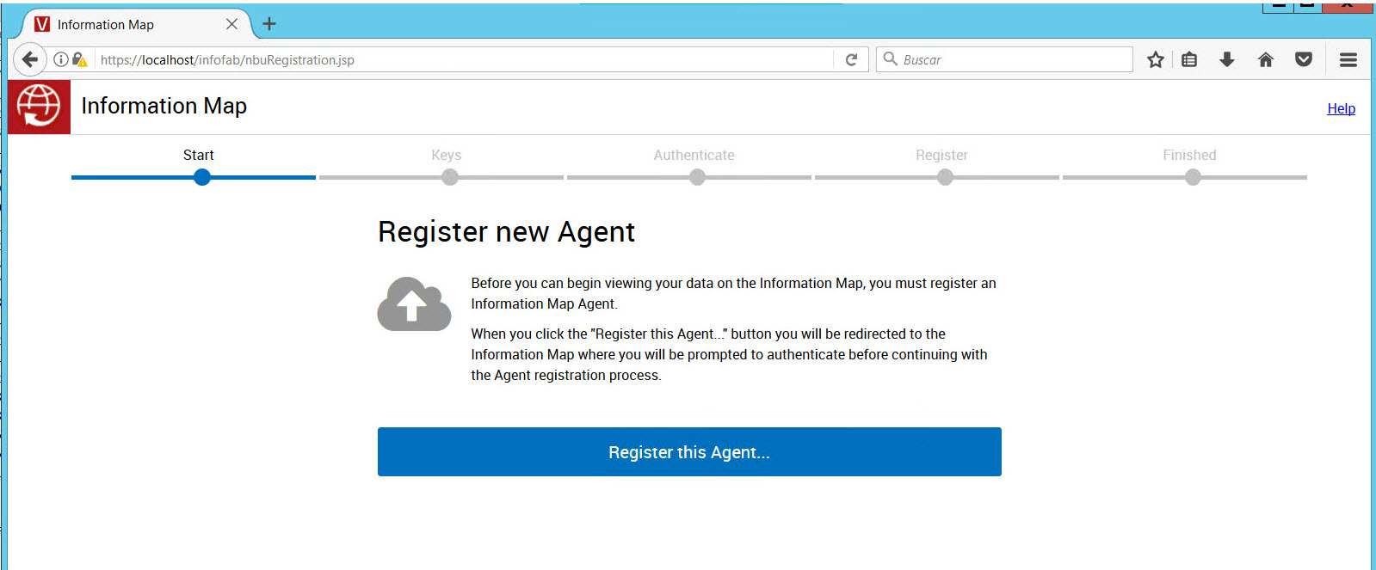
Task: Click the paragraph beginning "When you click the"
Action: pyautogui.click(x=729, y=354)
